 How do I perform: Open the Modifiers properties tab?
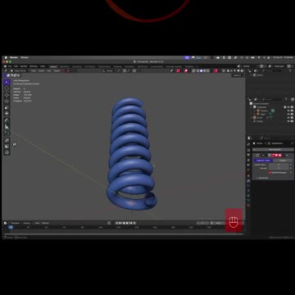click(248, 181)
